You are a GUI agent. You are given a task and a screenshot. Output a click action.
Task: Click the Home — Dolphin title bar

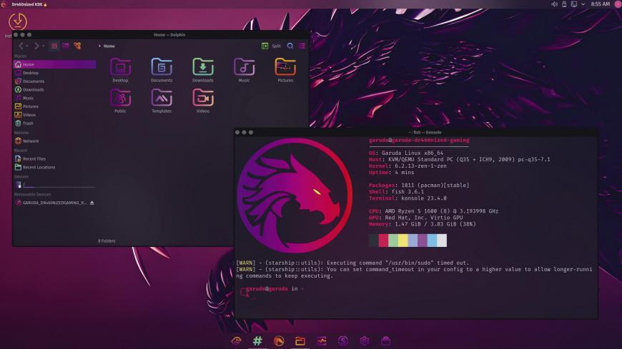(161, 35)
